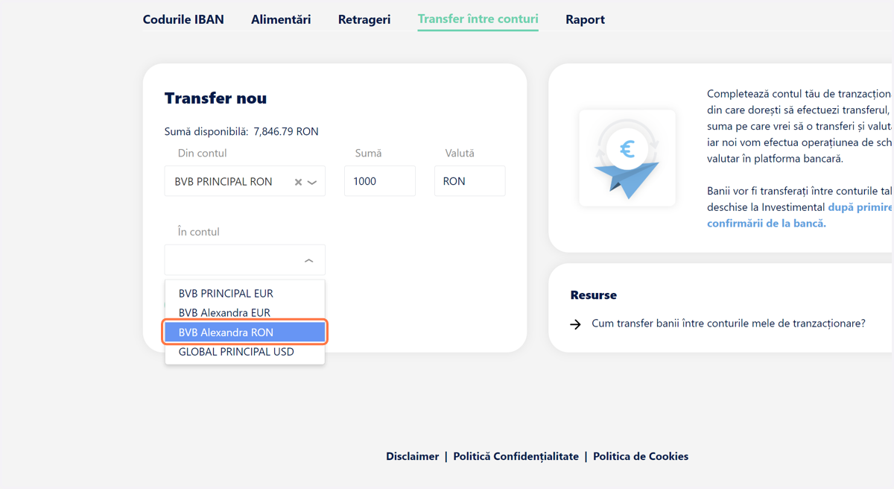Click the În contul combo box field
Image resolution: width=894 pixels, height=489 pixels.
(x=245, y=260)
